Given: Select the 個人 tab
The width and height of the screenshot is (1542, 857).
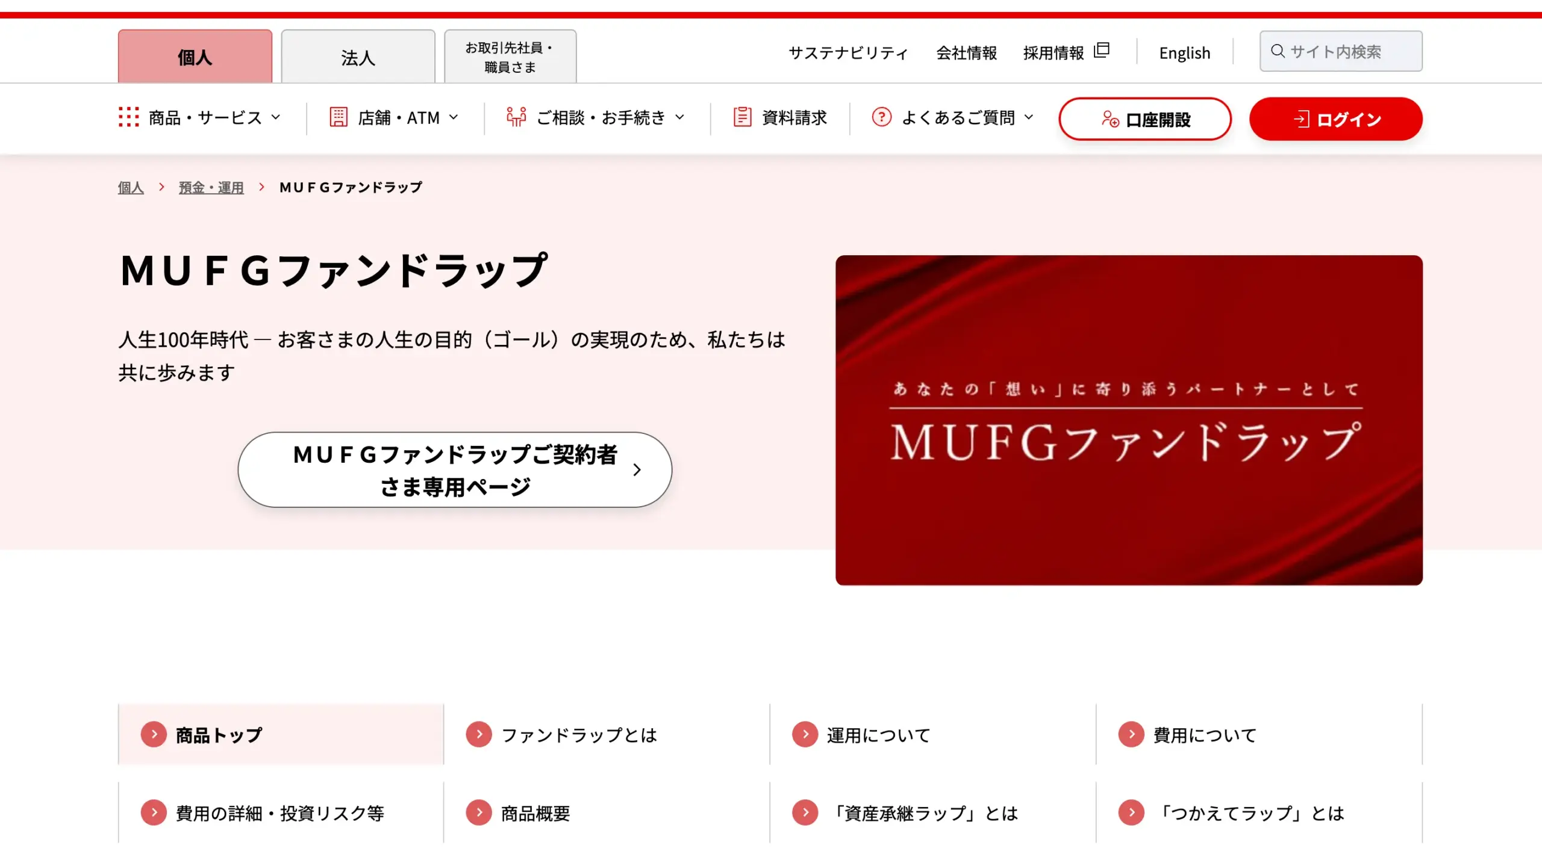Looking at the screenshot, I should [x=195, y=57].
